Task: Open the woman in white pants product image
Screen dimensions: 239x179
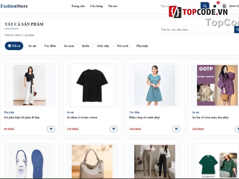Action: click(30, 85)
